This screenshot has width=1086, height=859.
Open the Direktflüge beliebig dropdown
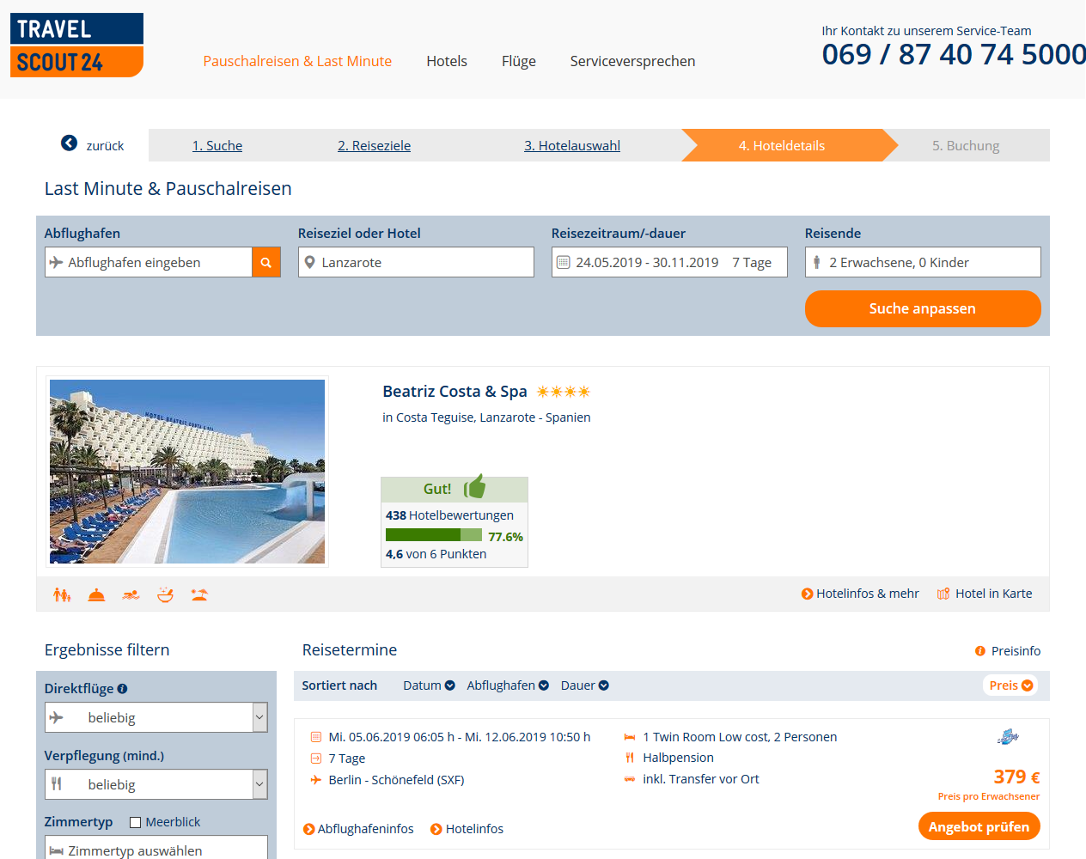pos(156,717)
